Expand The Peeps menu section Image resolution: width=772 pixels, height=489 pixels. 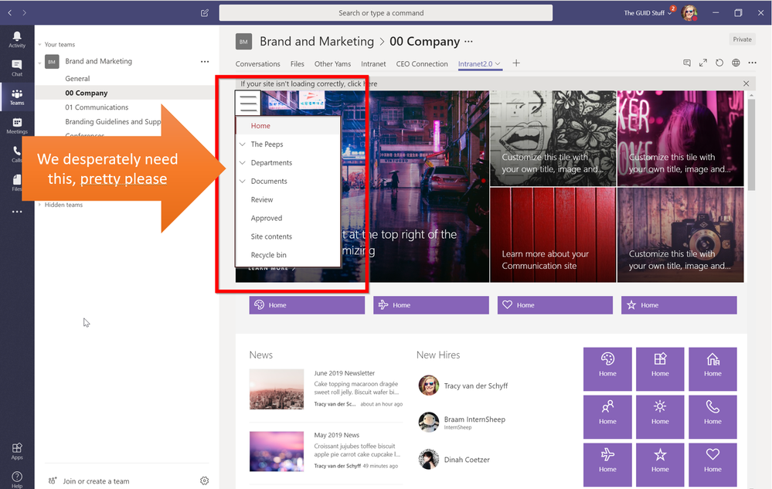pos(242,144)
